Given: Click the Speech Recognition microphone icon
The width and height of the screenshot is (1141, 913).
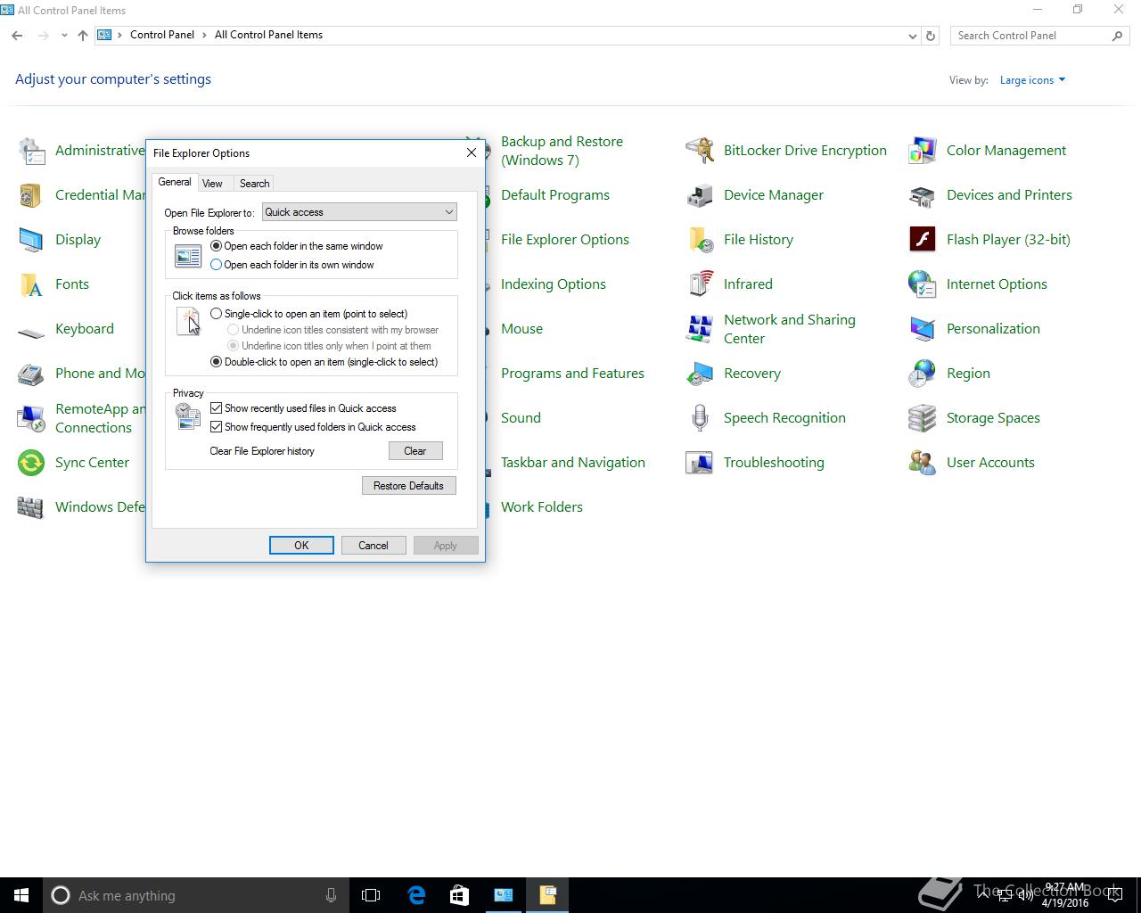Looking at the screenshot, I should click(x=700, y=418).
